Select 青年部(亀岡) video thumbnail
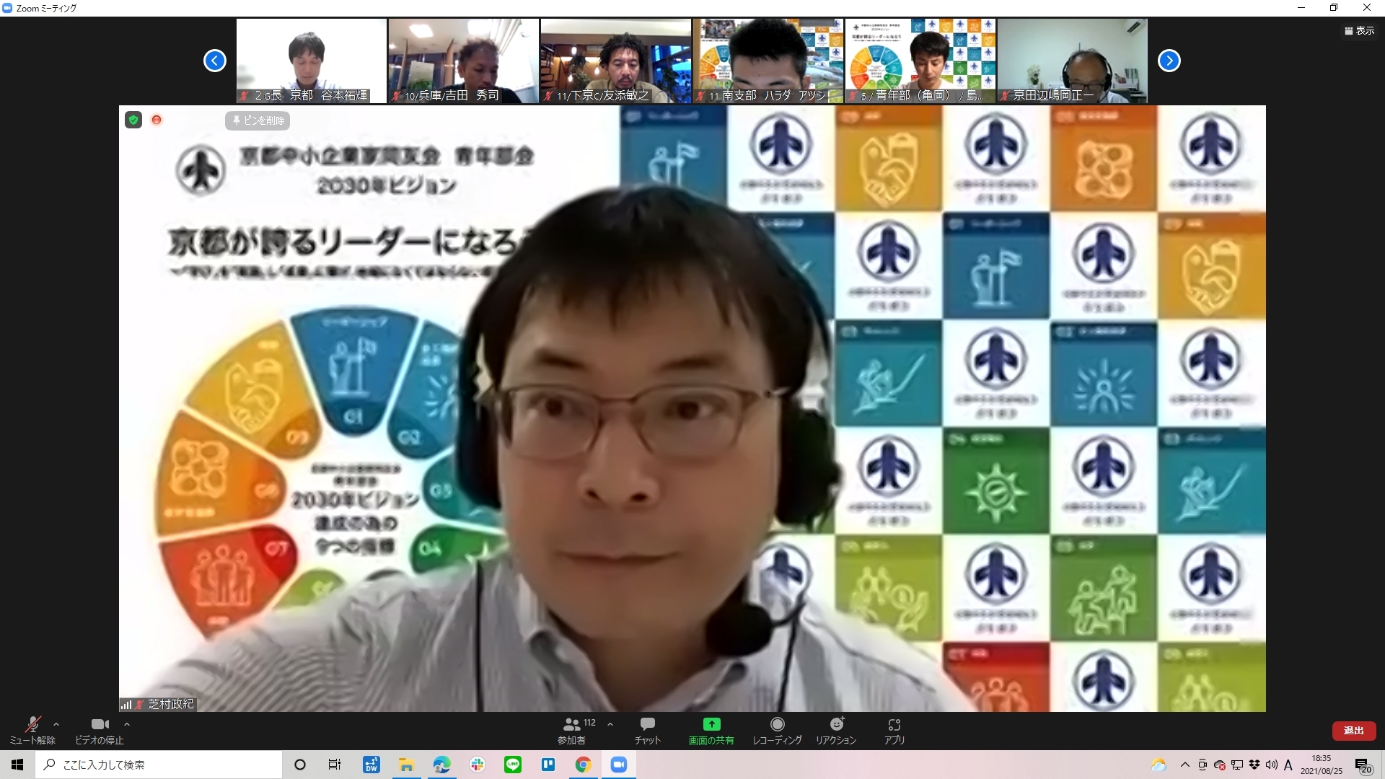The image size is (1385, 779). pyautogui.click(x=920, y=61)
